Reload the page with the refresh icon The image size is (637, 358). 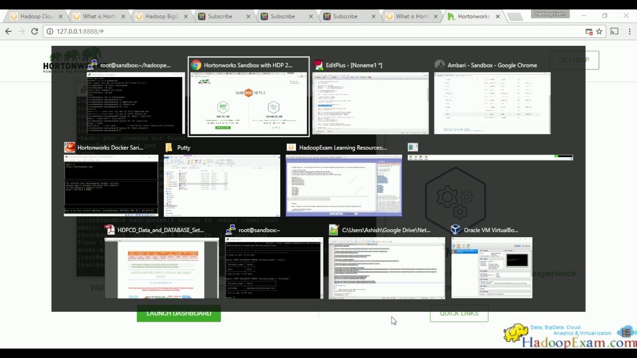pos(34,31)
